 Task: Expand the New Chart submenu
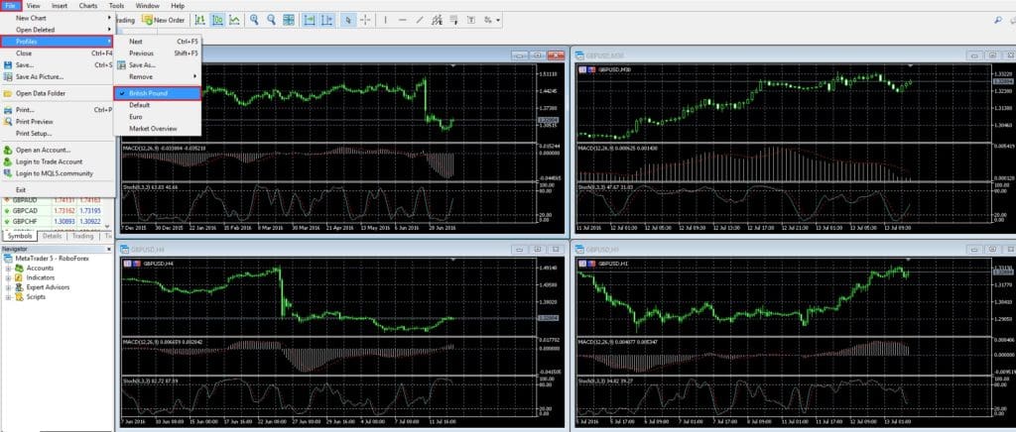[x=58, y=18]
